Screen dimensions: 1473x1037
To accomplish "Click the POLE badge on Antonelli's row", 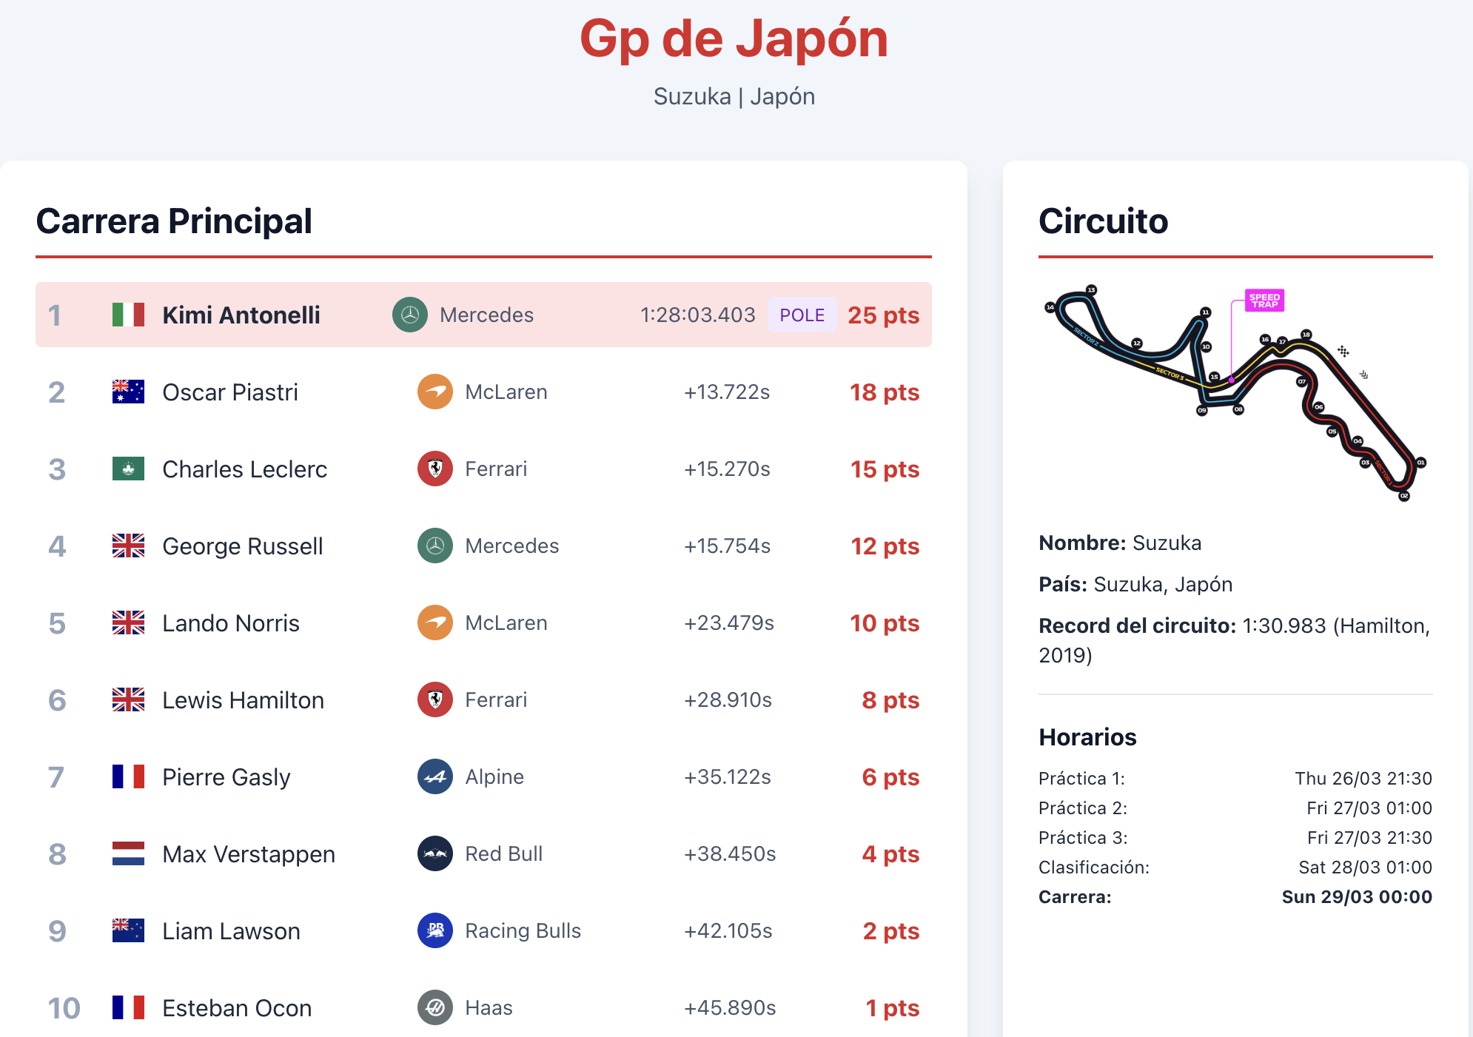I will pyautogui.click(x=802, y=315).
